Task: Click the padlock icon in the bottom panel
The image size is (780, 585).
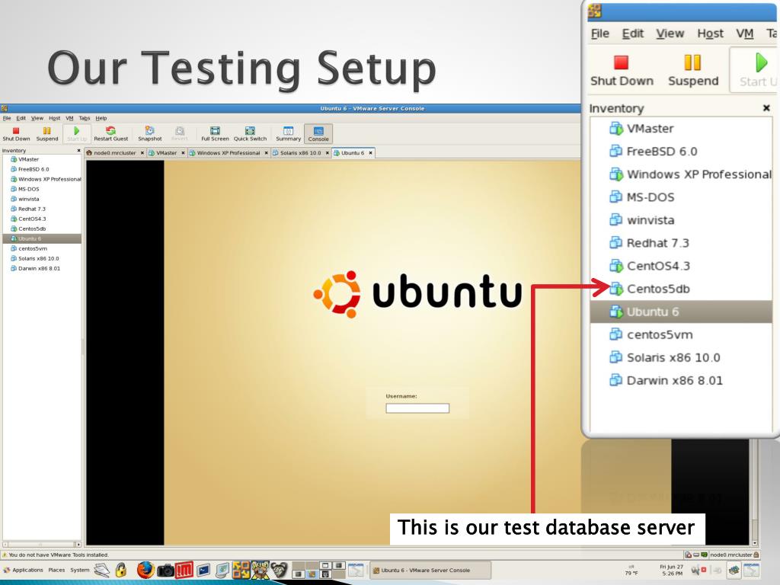Action: pyautogui.click(x=121, y=570)
